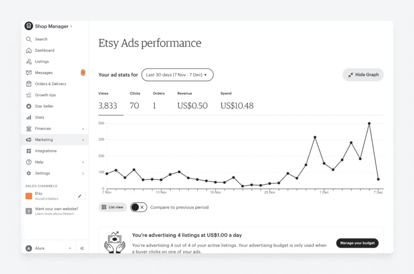The height and width of the screenshot is (274, 414).
Task: Expand the Finances submenu chevron
Action: (83, 129)
